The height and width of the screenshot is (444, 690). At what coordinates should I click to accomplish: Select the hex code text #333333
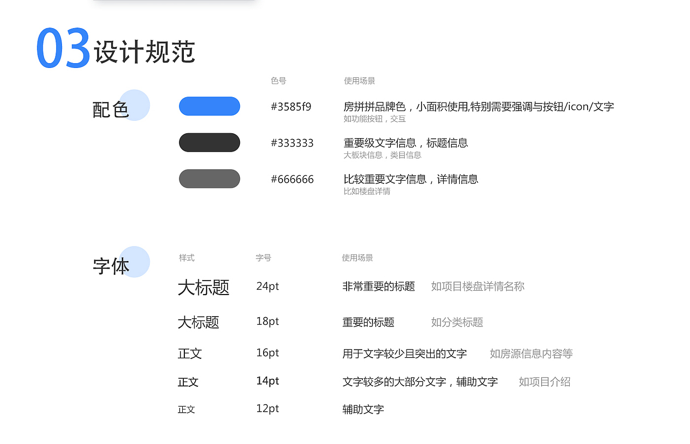tap(292, 142)
